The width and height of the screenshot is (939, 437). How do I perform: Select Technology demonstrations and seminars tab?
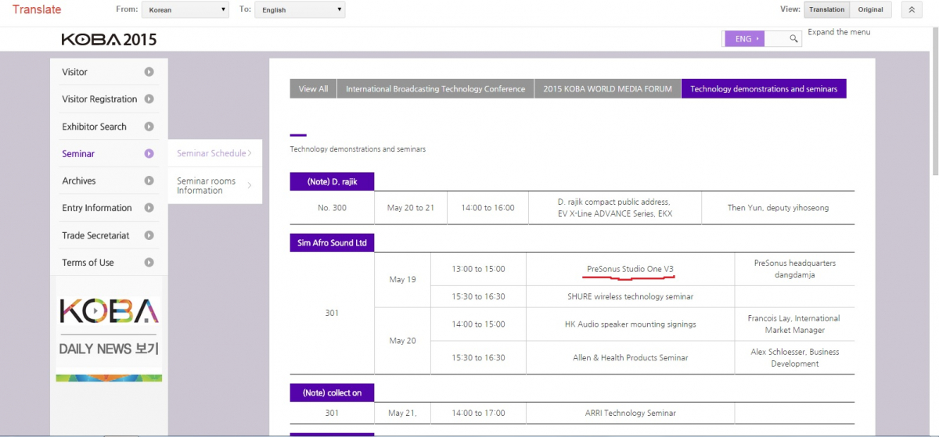click(764, 89)
